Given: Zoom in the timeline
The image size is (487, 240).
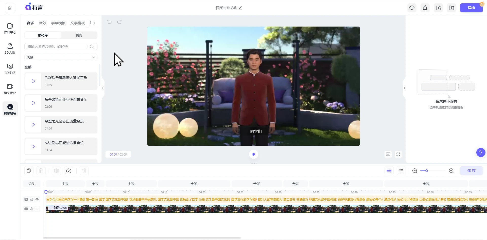Looking at the screenshot, I should tap(451, 171).
